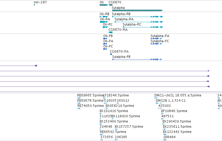This screenshot has height=141, width=222.
Task: Select the Sytalpha-RB transcript line
Action: (x=137, y=17)
